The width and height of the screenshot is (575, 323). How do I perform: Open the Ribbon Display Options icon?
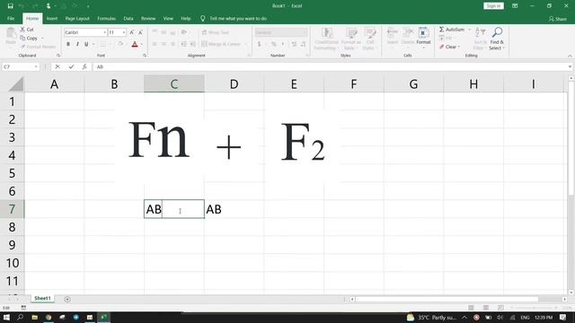pos(515,6)
